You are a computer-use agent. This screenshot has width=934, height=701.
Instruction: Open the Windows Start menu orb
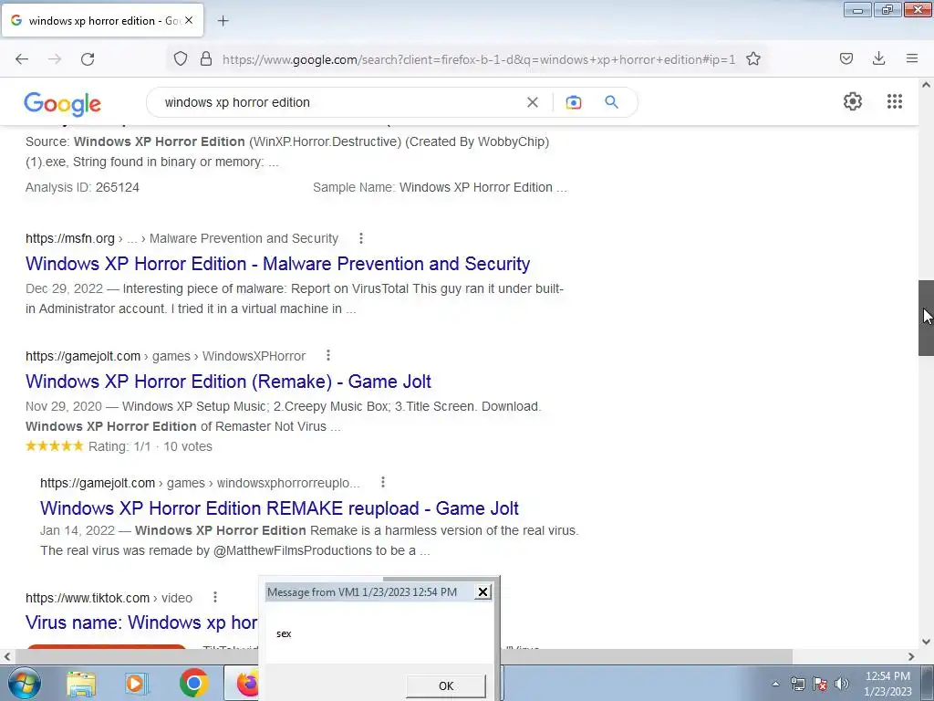click(x=25, y=683)
